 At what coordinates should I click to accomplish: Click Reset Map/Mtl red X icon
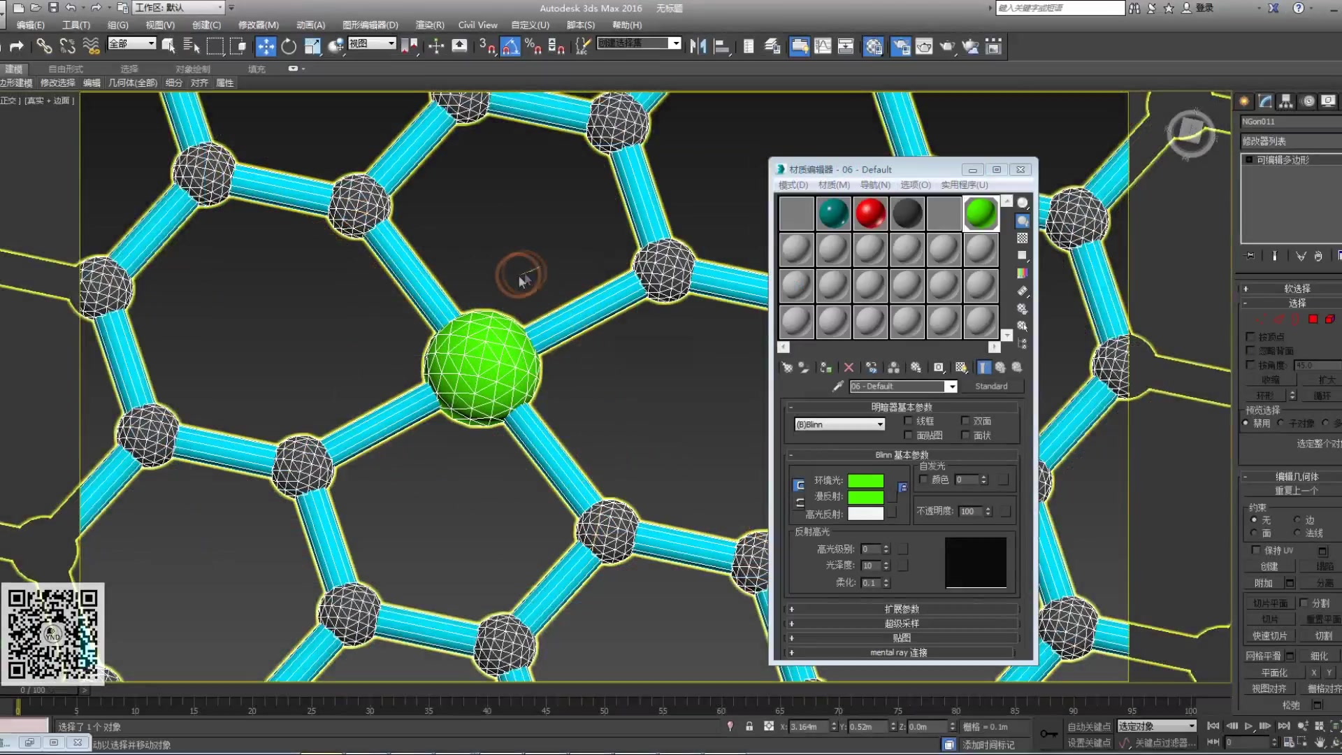(849, 368)
